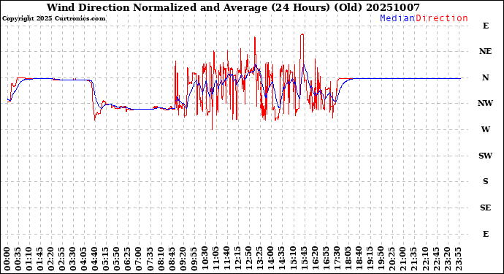
Task: Click the red Direction legend label
Action: pyautogui.click(x=442, y=18)
